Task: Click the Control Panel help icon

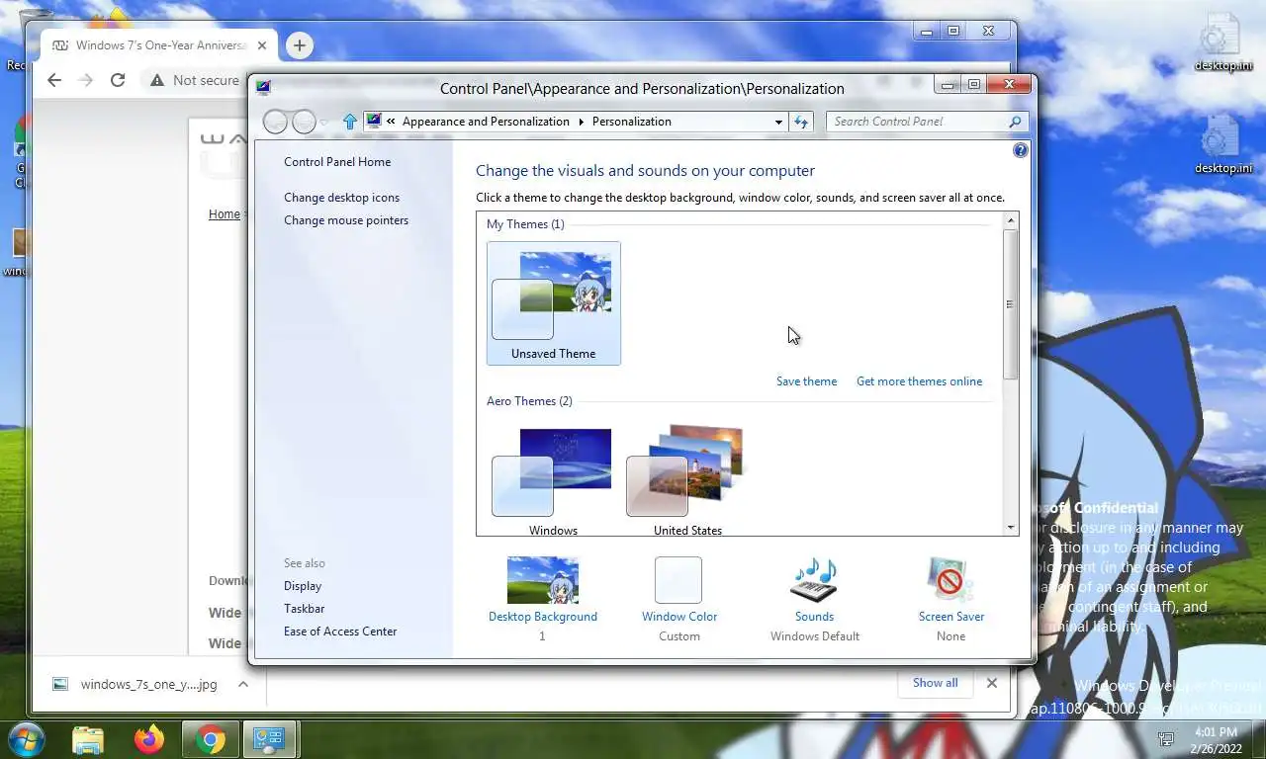Action: pos(1021,150)
